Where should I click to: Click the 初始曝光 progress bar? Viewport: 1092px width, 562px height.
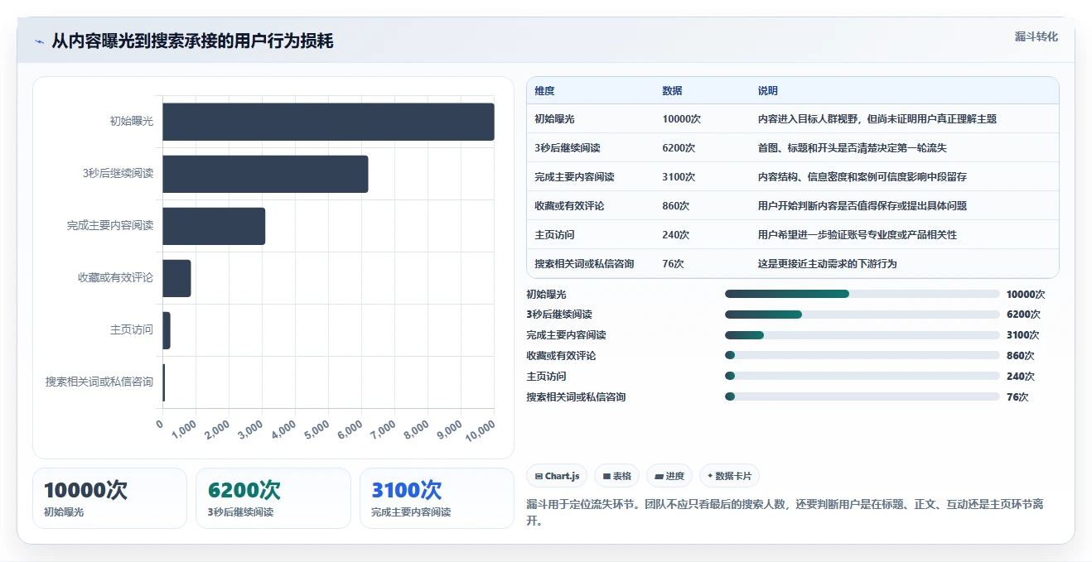[x=862, y=294]
